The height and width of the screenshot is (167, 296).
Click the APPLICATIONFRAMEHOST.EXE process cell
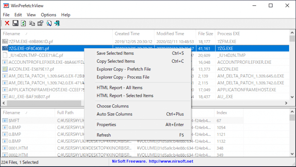click(x=247, y=90)
